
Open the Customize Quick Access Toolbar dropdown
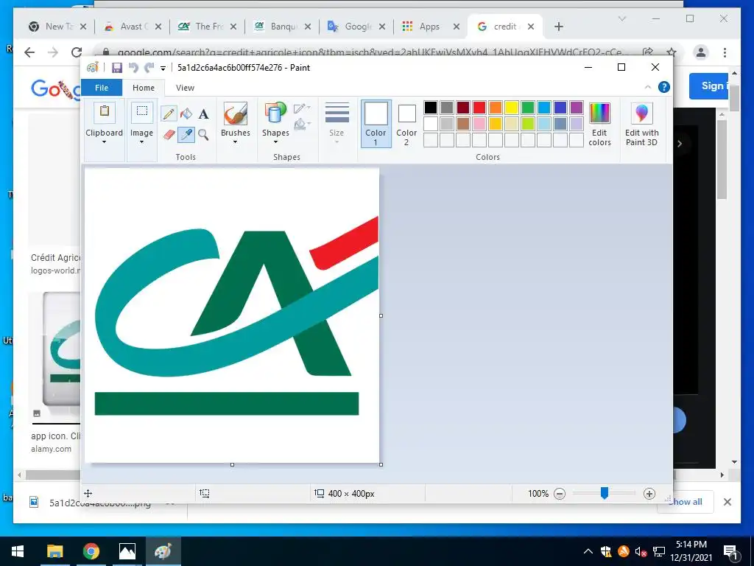click(163, 69)
